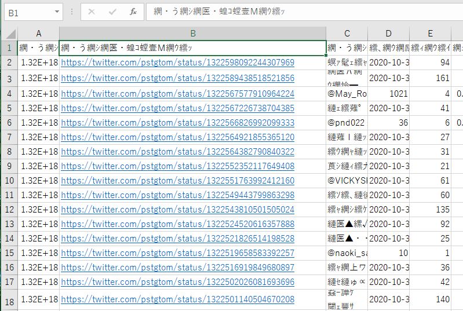Select cell E3 with value 161
Viewport: 463px width, 311px height.
430,78
